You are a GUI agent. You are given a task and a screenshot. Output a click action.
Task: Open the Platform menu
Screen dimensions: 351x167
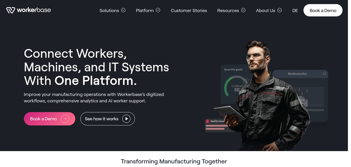(x=145, y=11)
